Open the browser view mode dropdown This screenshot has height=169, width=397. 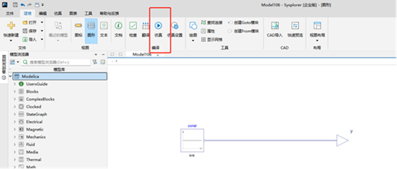18,62
